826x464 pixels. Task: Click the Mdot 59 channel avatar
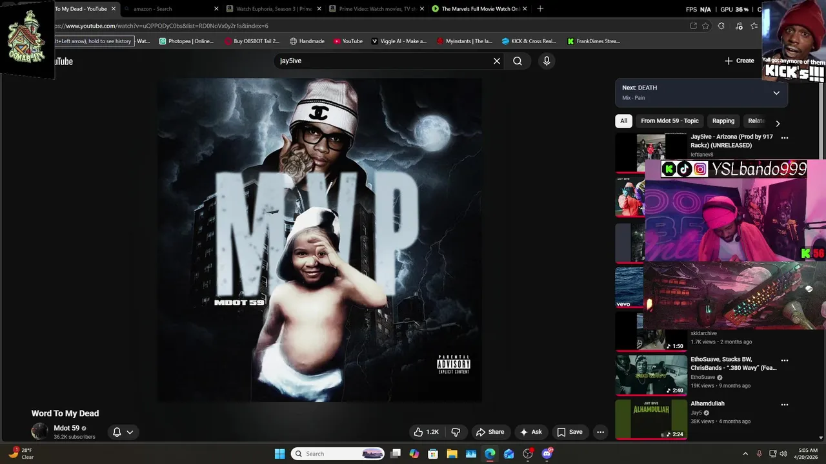tap(40, 432)
